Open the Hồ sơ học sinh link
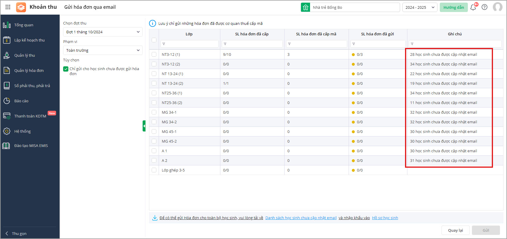Screen dimensions: 507x239 (385, 218)
